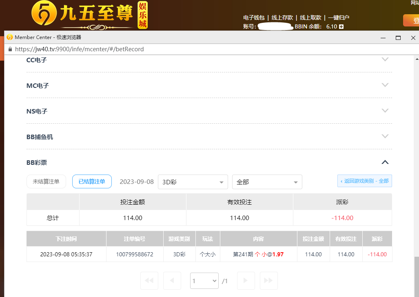Click the lock icon in address bar
This screenshot has width=419, height=297.
tap(10, 49)
